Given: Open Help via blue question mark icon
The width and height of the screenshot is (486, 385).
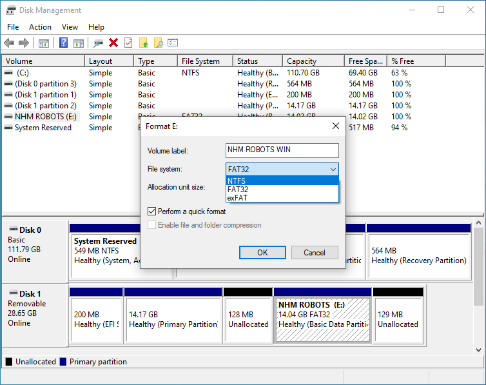Looking at the screenshot, I should [63, 43].
